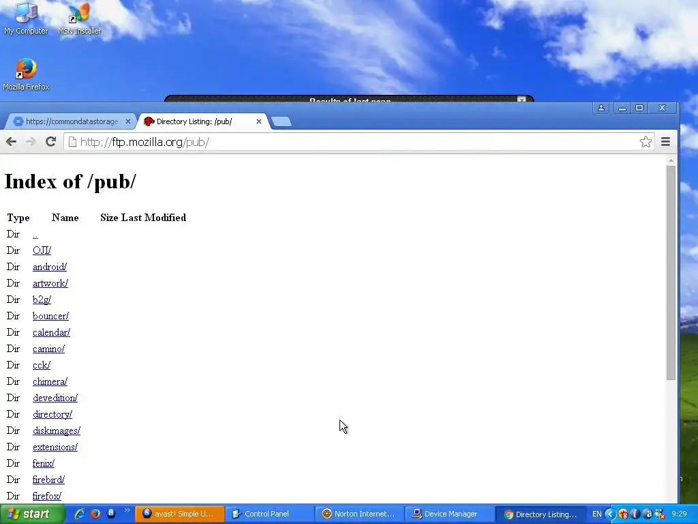Screen dimensions: 698x524
Task: Click the scrollbar up arrow
Action: (671, 160)
